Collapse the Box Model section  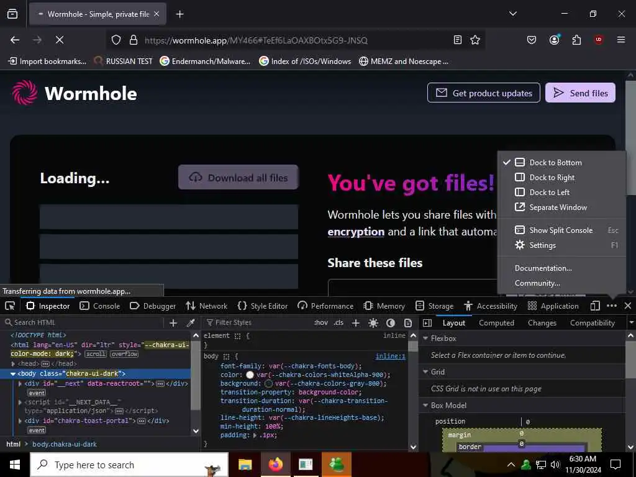[x=425, y=406]
